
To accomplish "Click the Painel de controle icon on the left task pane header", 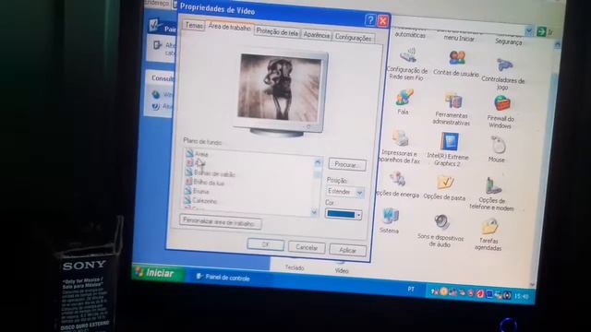I will pos(154,25).
